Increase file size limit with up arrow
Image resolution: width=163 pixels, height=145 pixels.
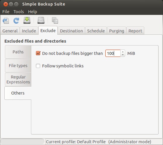point(123,52)
